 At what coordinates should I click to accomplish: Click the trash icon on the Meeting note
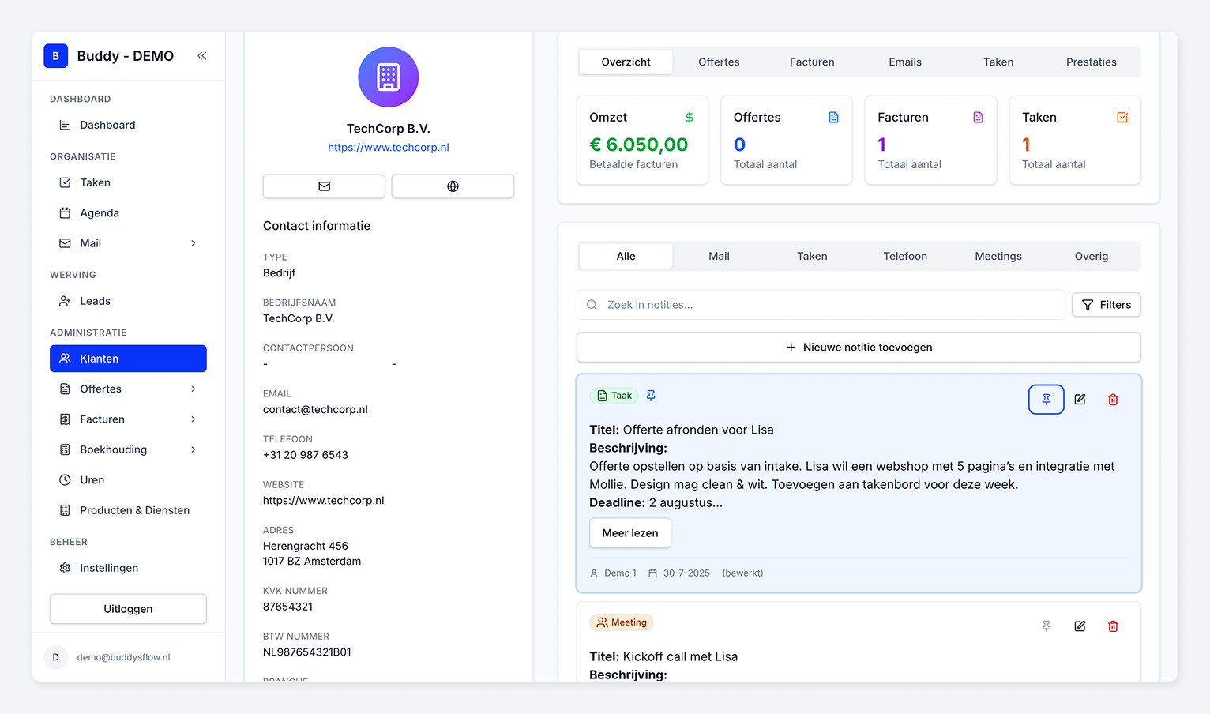[x=1113, y=626]
